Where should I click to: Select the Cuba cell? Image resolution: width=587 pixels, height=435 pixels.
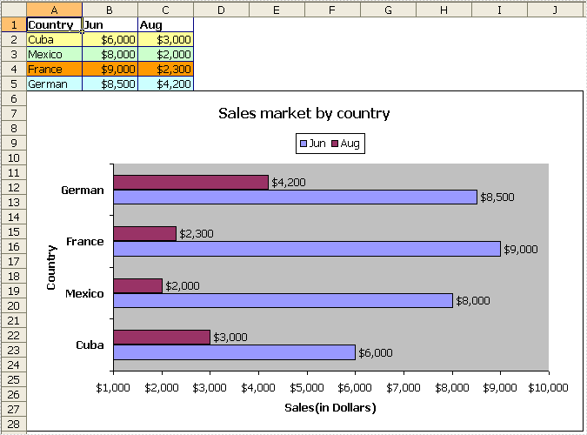(54, 39)
